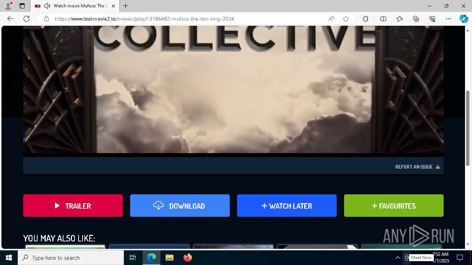
Task: Open Split screen view
Action: point(383,19)
